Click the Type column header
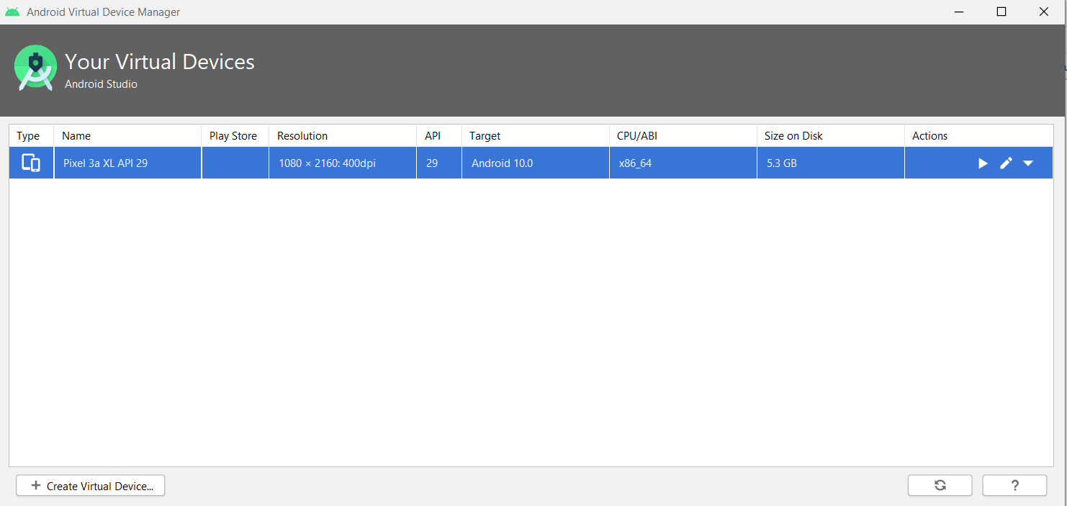1067x506 pixels. [x=28, y=136]
